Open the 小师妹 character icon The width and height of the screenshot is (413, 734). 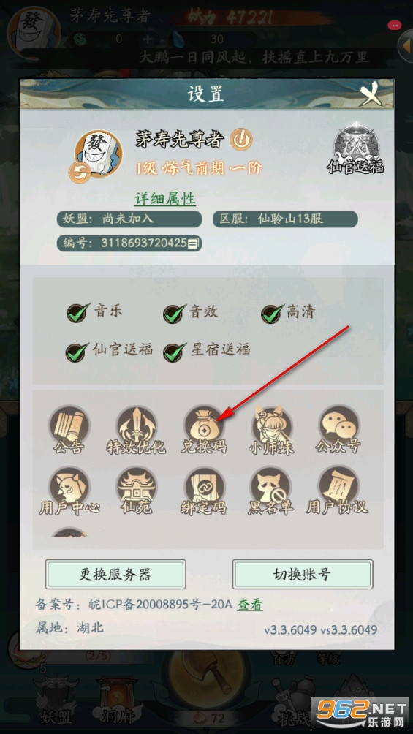271,429
